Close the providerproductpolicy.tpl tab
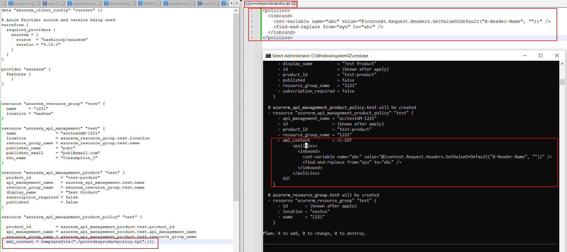 (x=294, y=4)
